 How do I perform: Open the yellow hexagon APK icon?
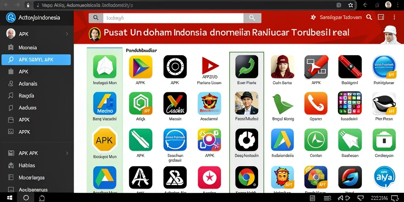pos(105,140)
